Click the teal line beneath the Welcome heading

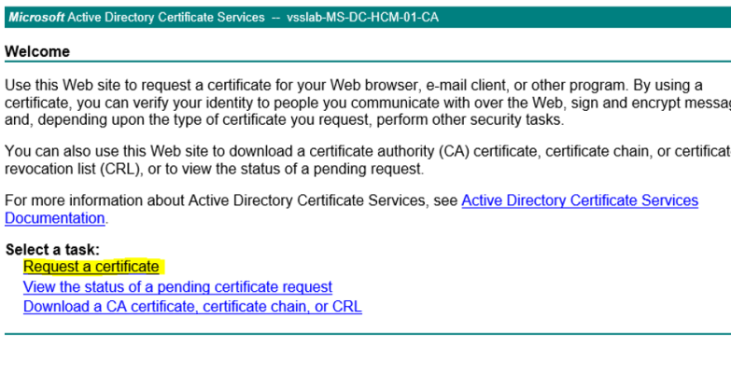[368, 61]
